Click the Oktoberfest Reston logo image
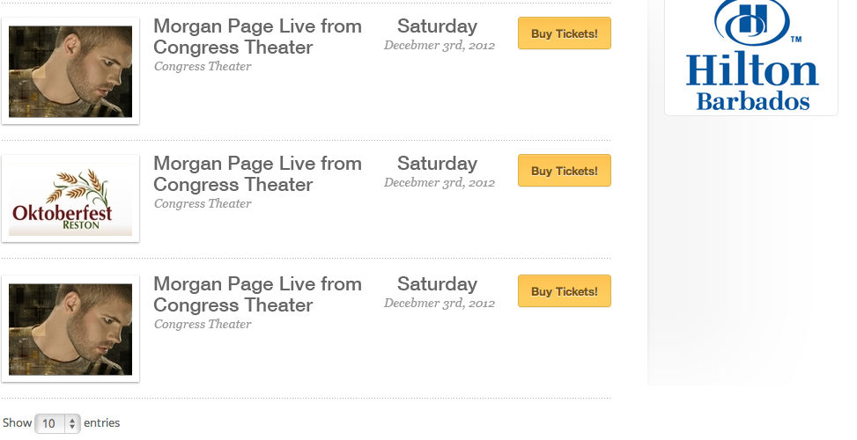857x440 pixels. (70, 199)
